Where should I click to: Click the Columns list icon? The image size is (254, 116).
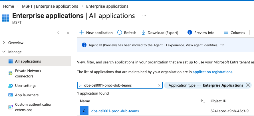(226, 33)
